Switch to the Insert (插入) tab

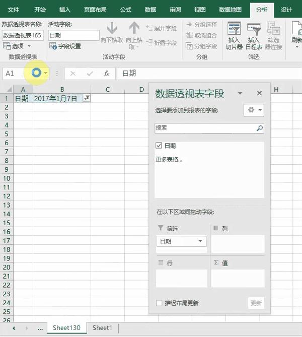(64, 10)
